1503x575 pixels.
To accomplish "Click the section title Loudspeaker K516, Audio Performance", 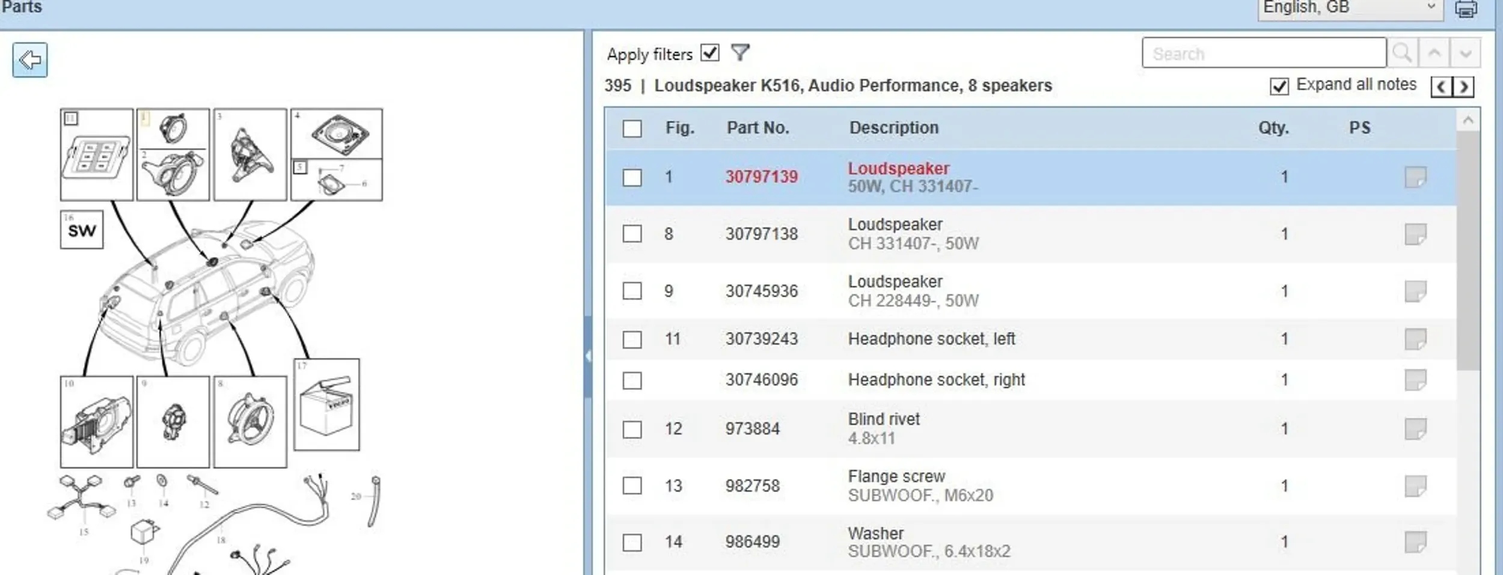I will [853, 86].
